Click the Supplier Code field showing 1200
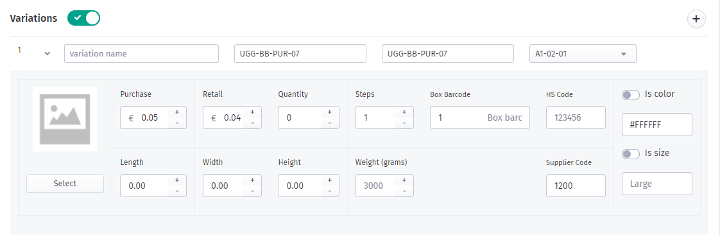720x235 pixels. pyautogui.click(x=576, y=186)
